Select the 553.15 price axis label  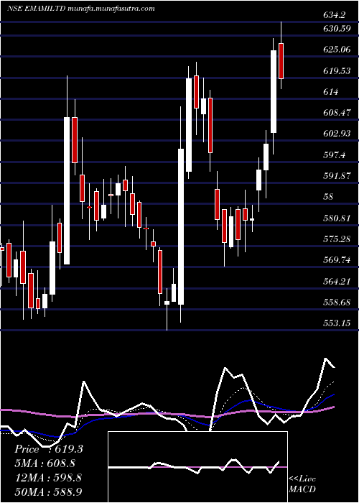point(337,323)
